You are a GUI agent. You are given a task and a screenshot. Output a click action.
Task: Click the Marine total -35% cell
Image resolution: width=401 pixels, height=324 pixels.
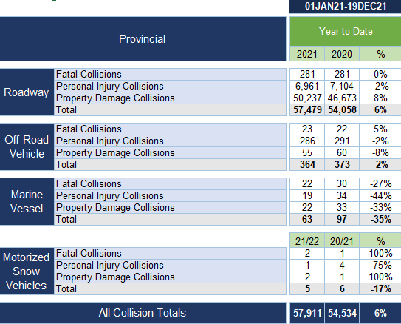pyautogui.click(x=380, y=220)
